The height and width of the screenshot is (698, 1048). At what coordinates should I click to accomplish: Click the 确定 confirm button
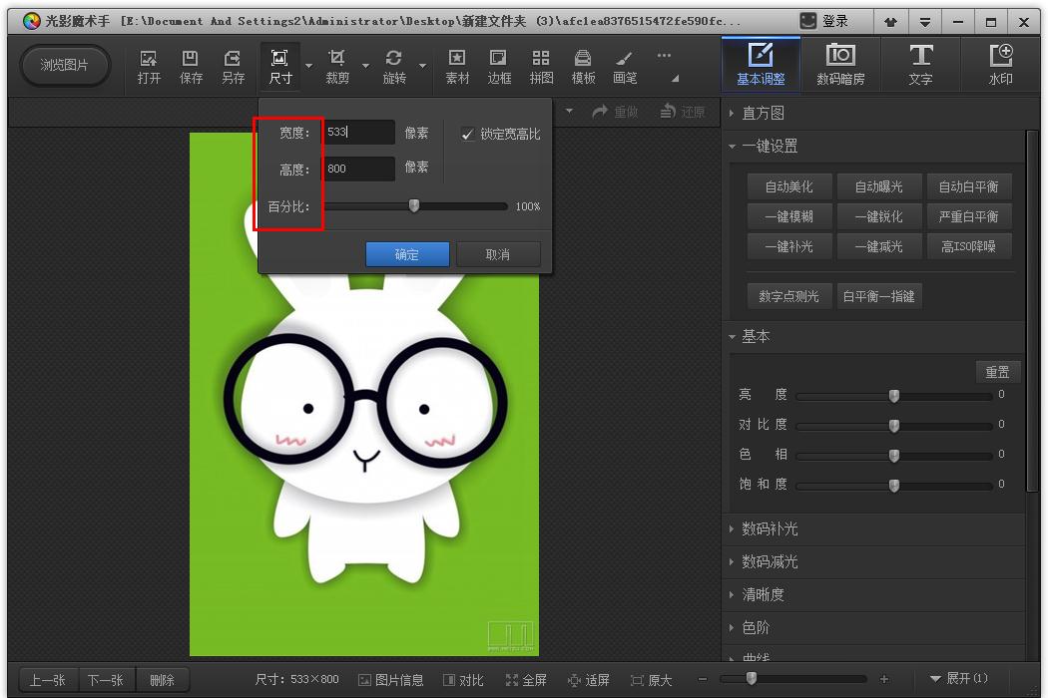click(407, 254)
